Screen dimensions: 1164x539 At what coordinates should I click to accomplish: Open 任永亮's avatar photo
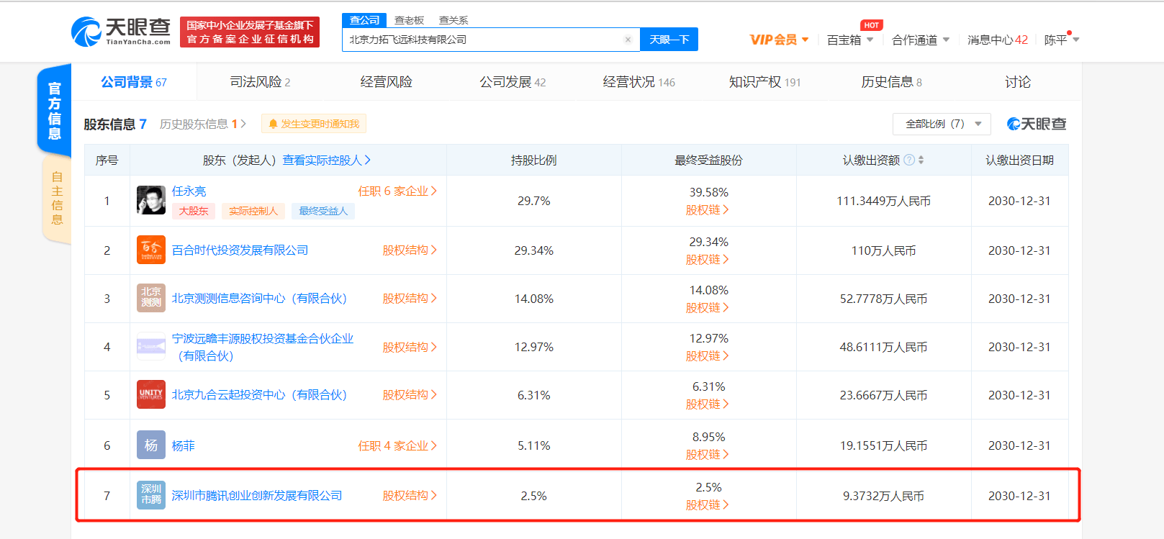click(151, 200)
